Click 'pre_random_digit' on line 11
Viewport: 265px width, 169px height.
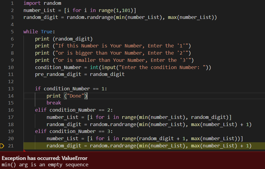pos(58,74)
